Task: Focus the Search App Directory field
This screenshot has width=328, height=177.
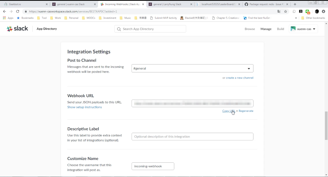Action: (150, 29)
